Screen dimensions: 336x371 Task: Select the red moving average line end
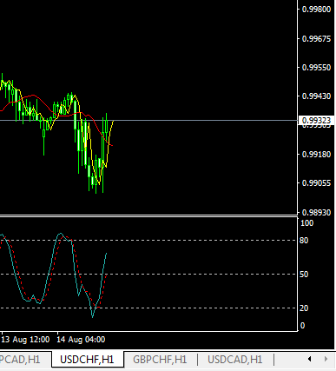(x=112, y=145)
